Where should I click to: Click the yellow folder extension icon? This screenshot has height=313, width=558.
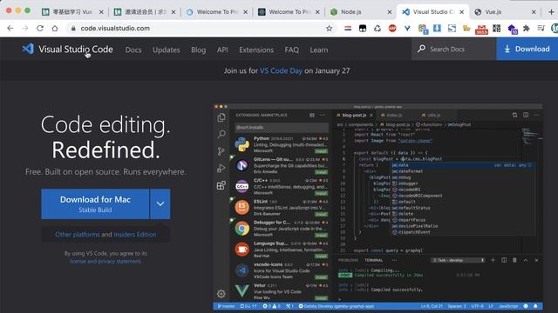[466, 29]
